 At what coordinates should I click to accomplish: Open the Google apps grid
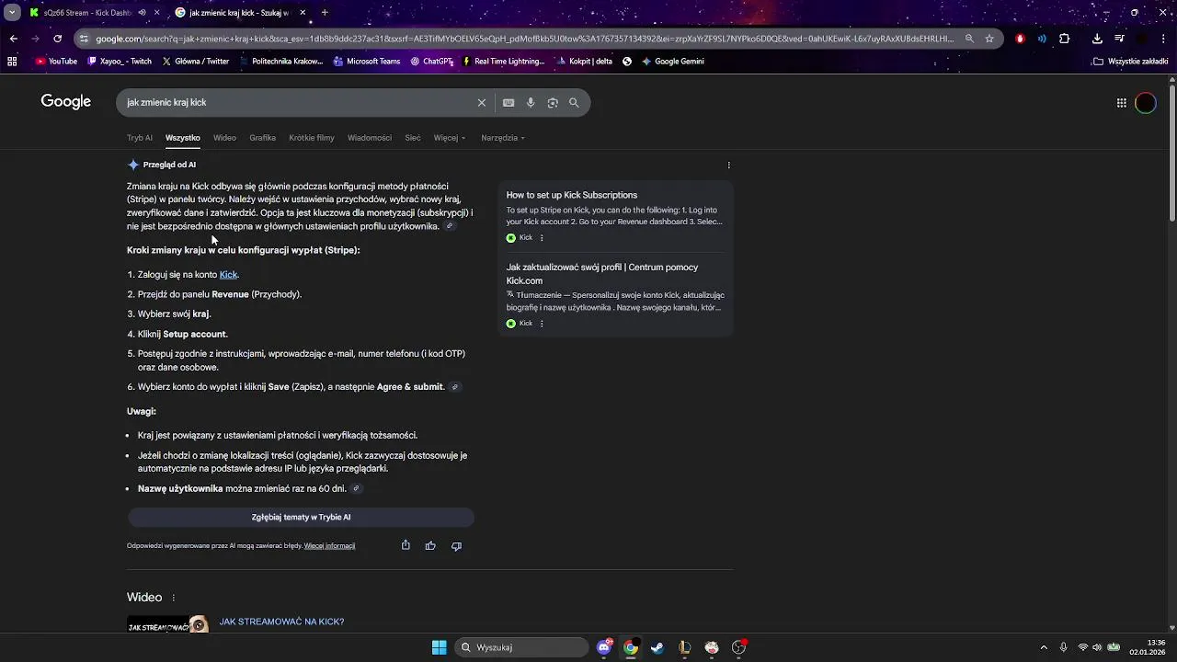point(1122,103)
